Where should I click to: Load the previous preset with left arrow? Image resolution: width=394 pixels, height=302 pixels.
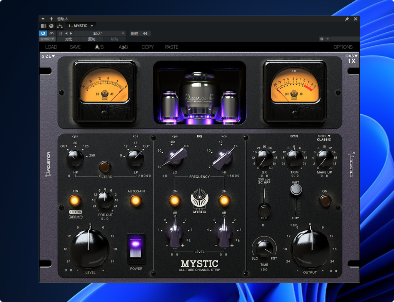66,33
